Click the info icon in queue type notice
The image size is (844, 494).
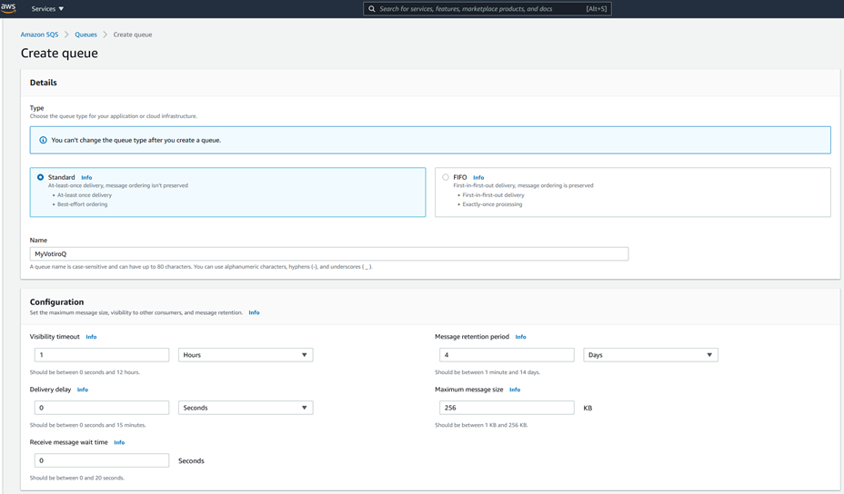point(43,140)
